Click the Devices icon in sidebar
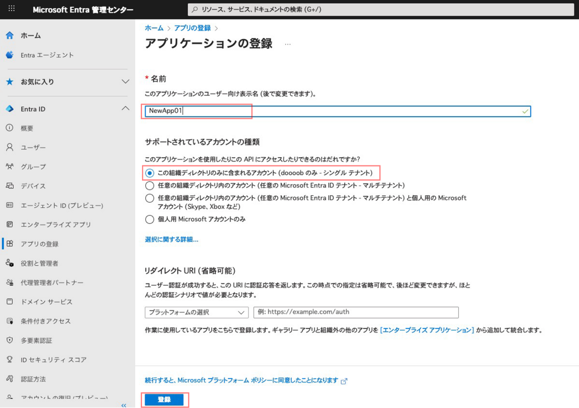This screenshot has width=579, height=408. tap(9, 186)
